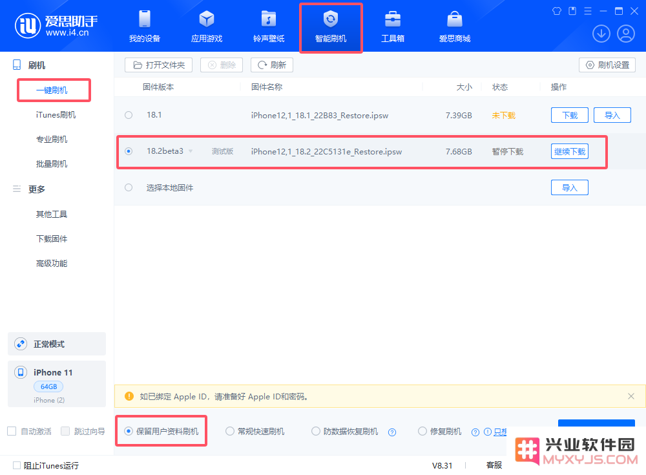Open the 爱思商城 store section
The width and height of the screenshot is (646, 475).
[x=454, y=26]
